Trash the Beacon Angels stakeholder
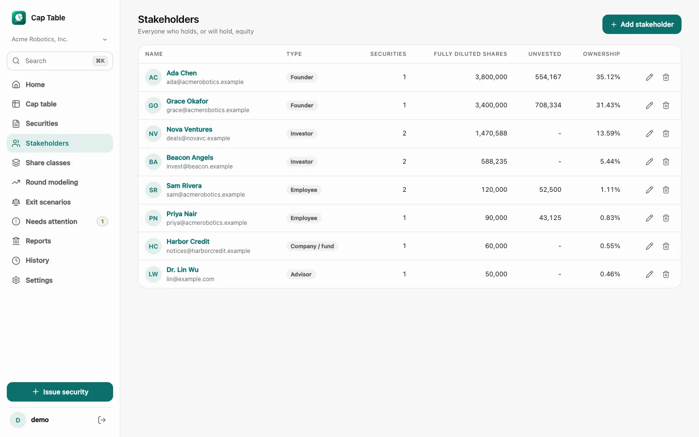The height and width of the screenshot is (437, 699). click(x=666, y=162)
